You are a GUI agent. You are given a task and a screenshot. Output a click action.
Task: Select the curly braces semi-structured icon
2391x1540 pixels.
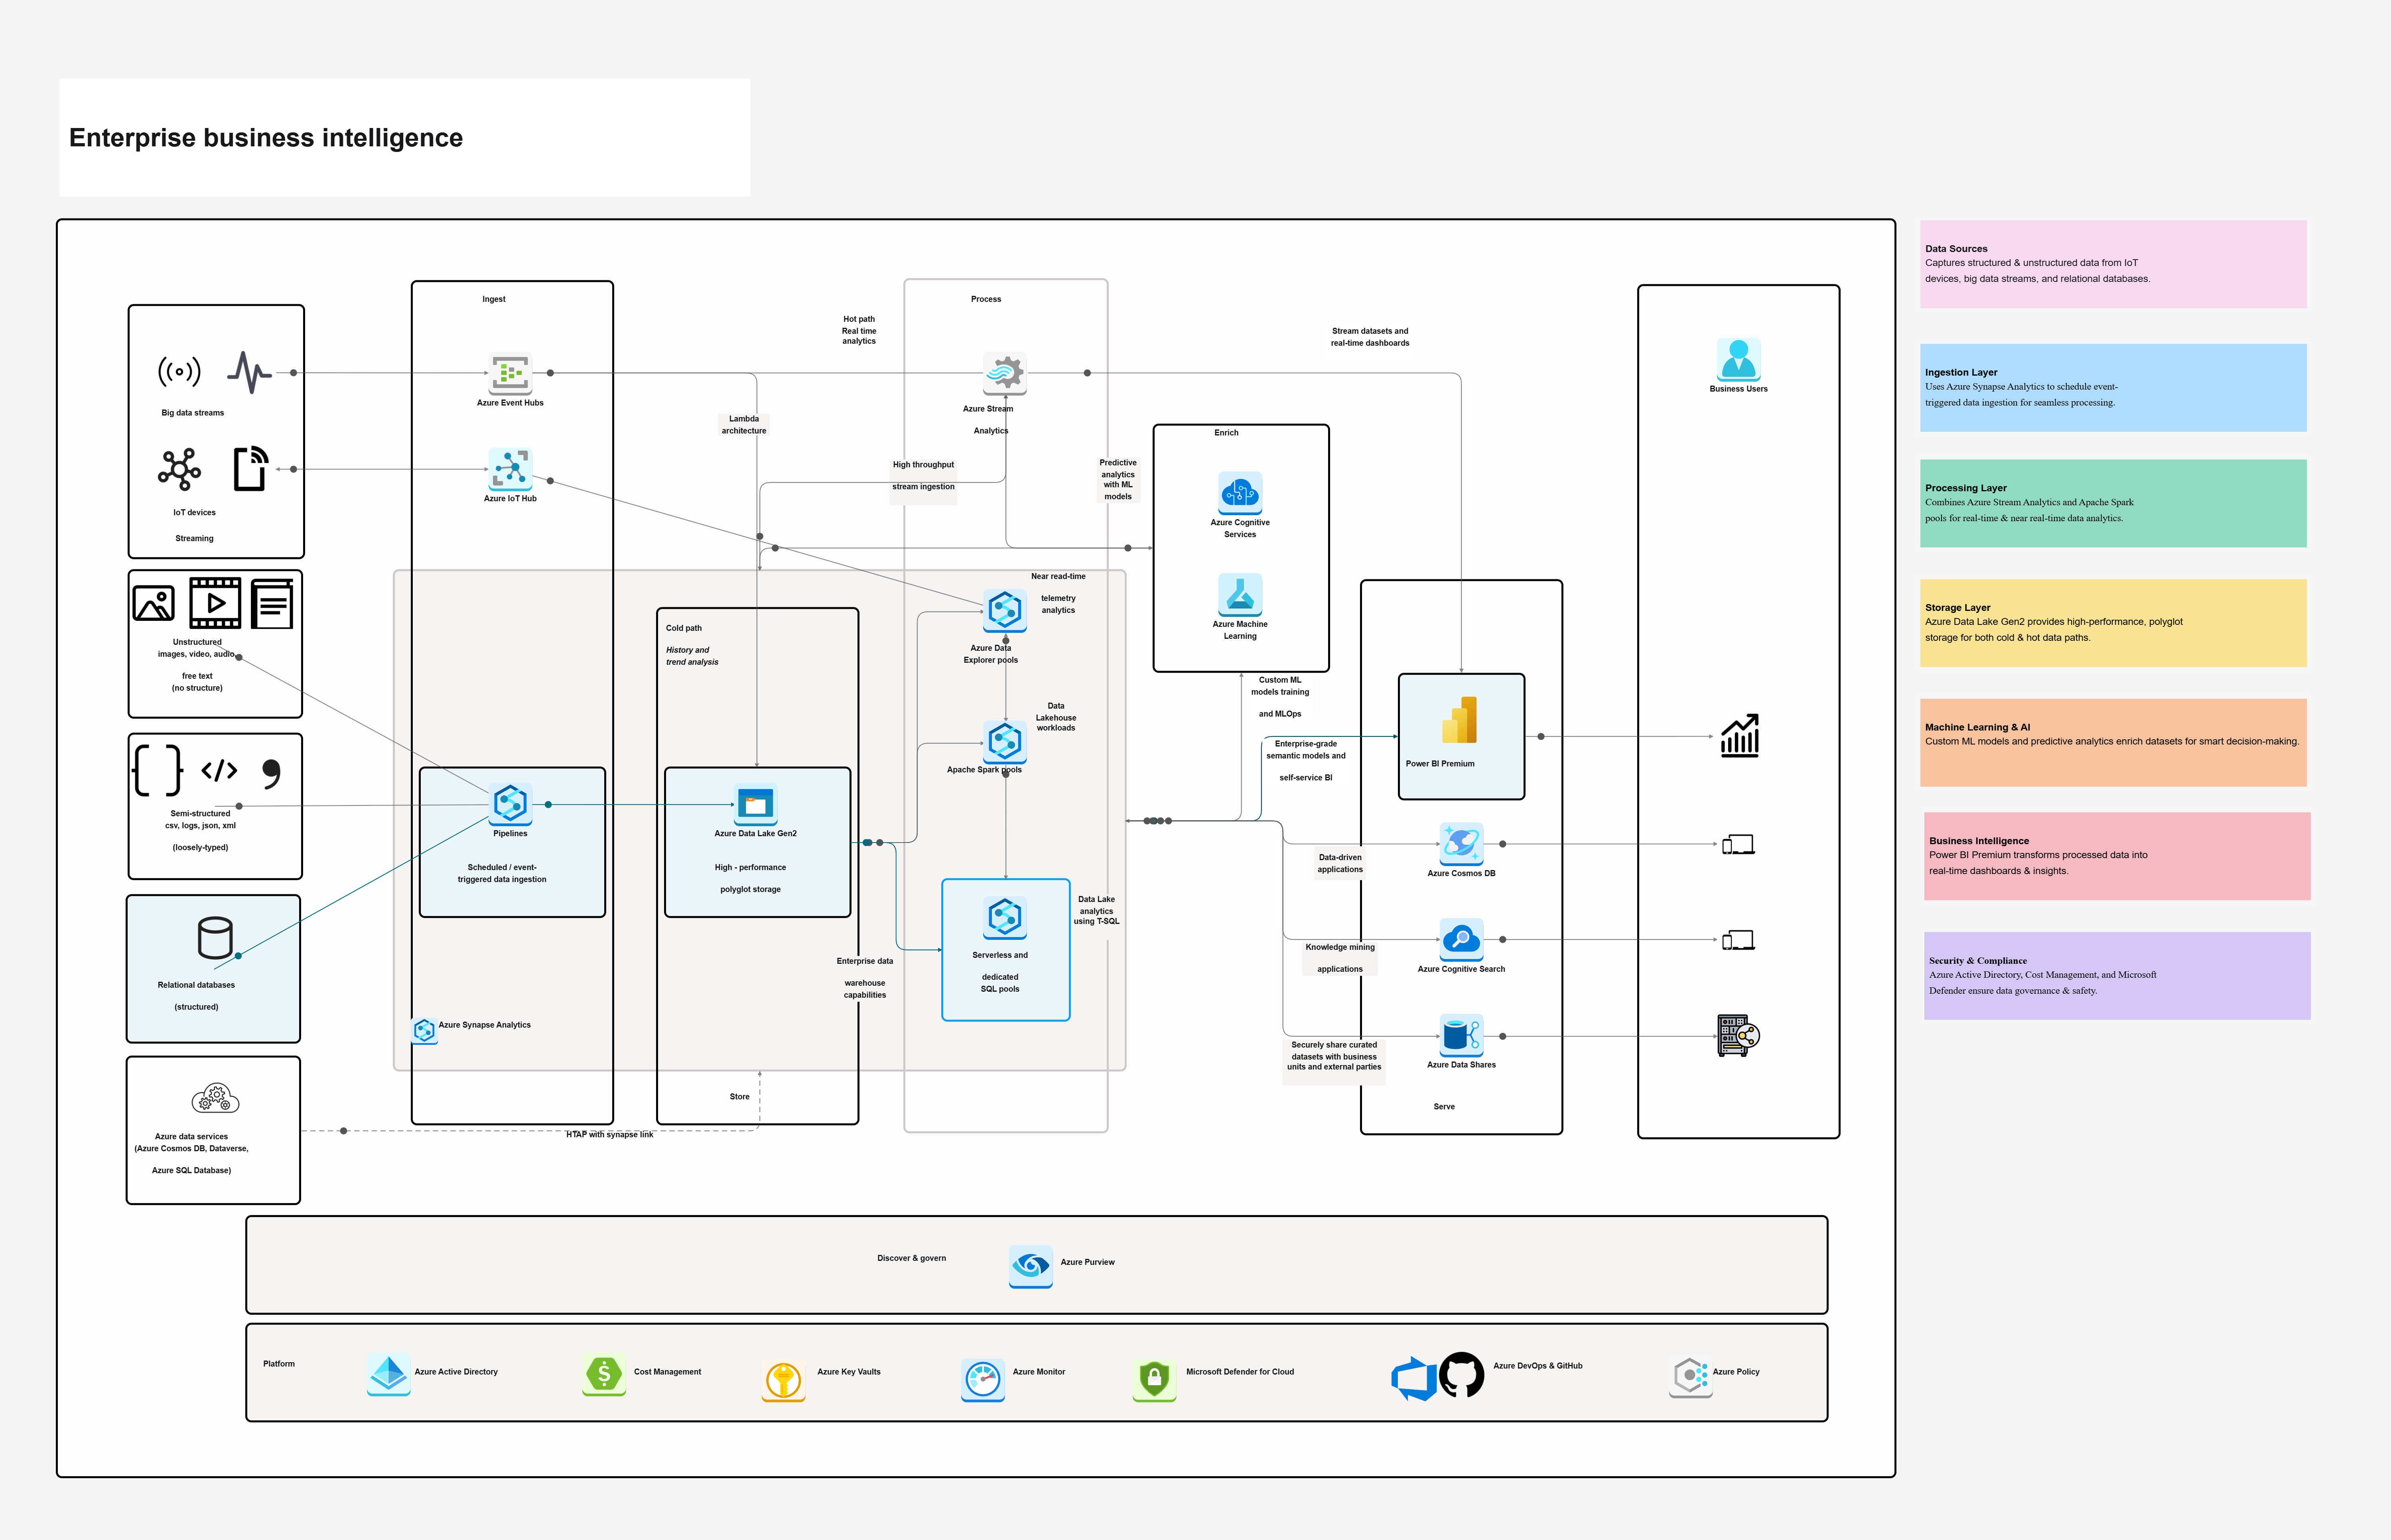click(x=158, y=770)
